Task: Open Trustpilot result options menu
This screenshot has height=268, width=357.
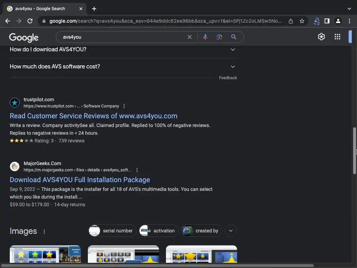Action: [x=124, y=106]
